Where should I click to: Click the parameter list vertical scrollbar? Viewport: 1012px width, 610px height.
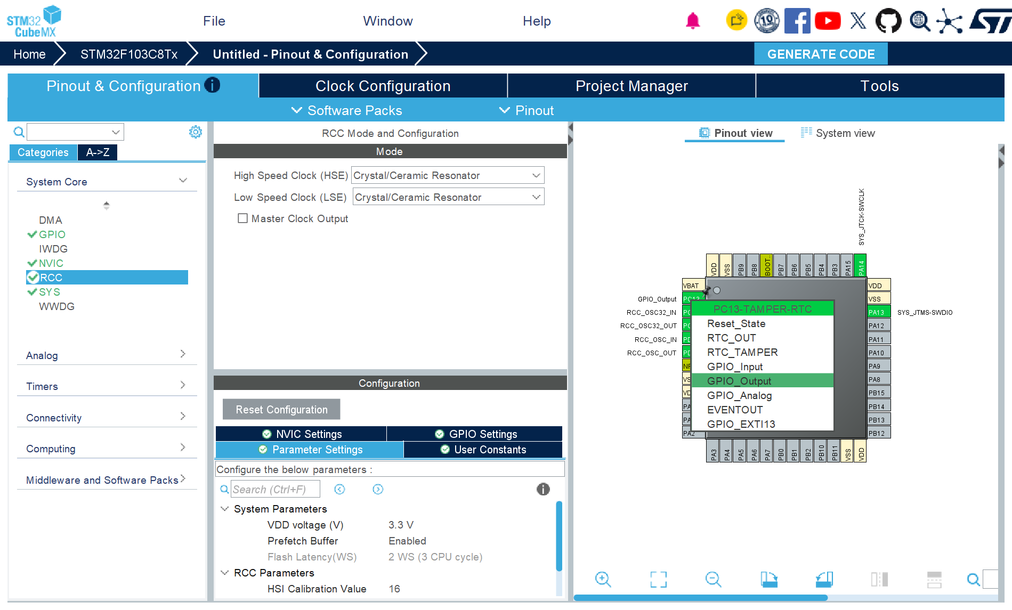pos(559,535)
